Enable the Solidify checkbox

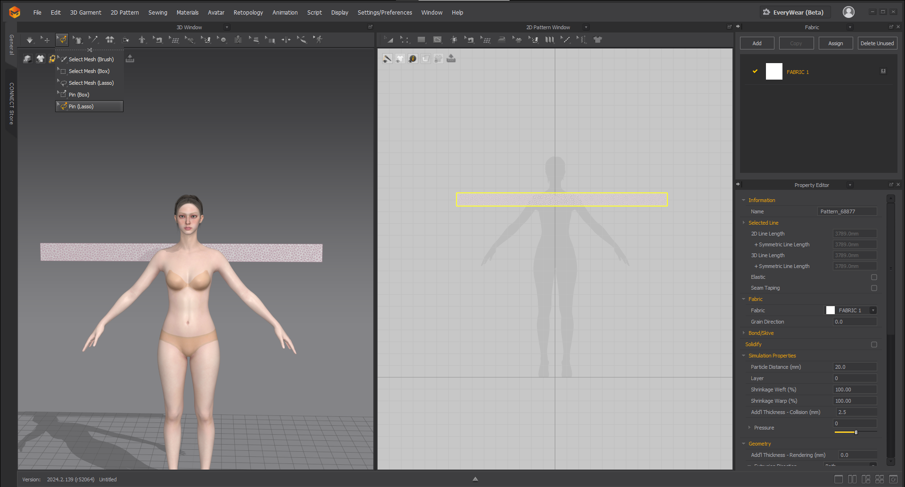(874, 345)
